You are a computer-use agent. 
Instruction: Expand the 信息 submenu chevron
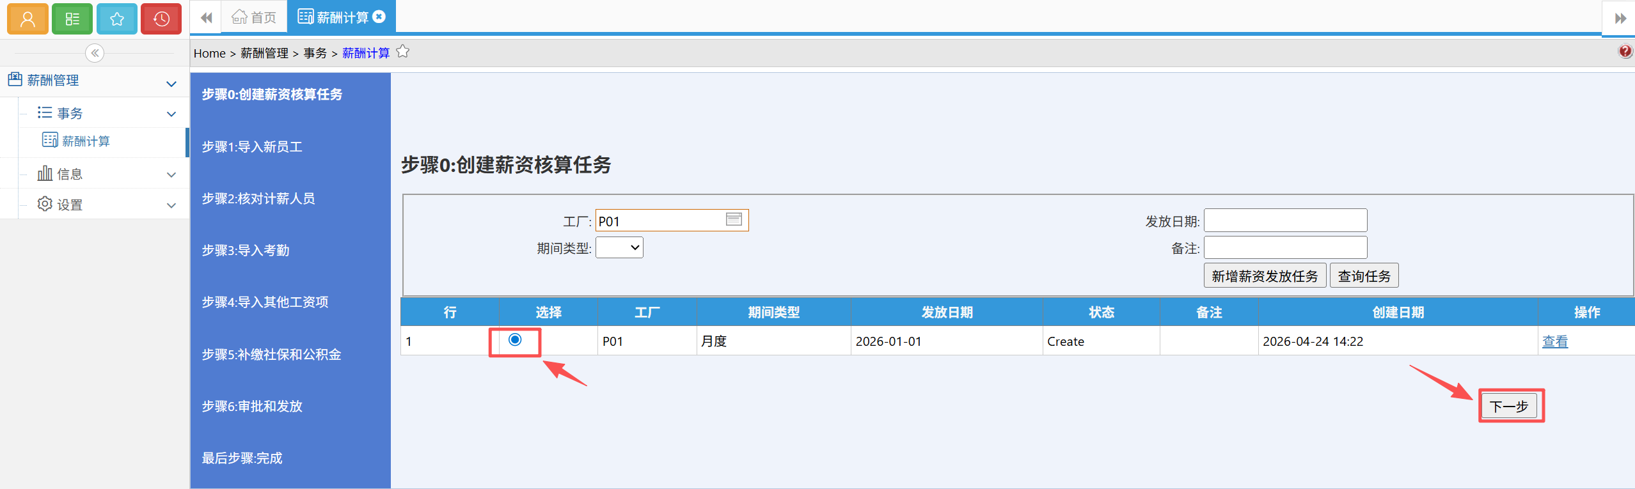point(171,175)
